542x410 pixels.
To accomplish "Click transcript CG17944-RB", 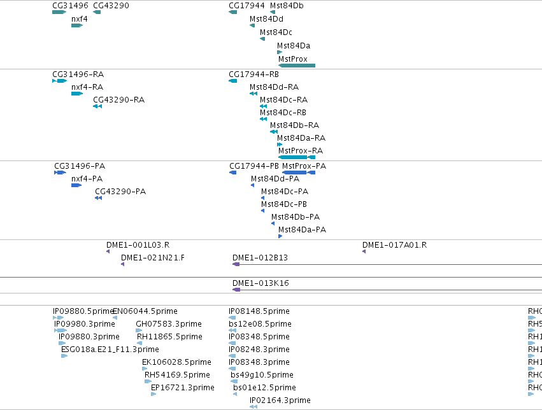I will [253, 74].
